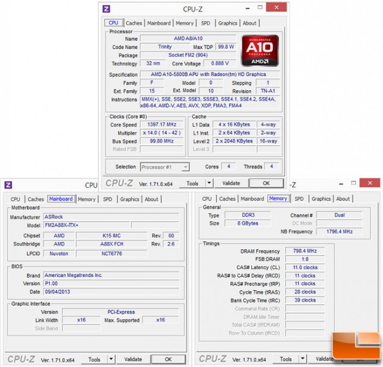
Task: Click the Tools button in the top CPU-Z window
Action: click(192, 183)
